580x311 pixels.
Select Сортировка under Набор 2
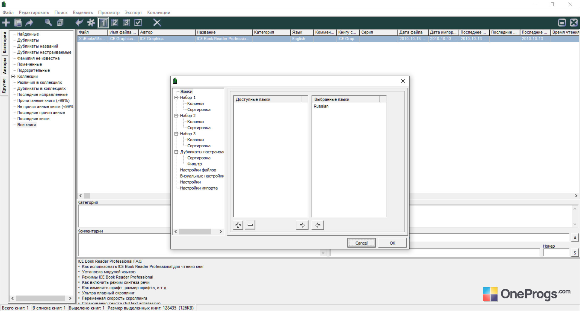pyautogui.click(x=199, y=128)
